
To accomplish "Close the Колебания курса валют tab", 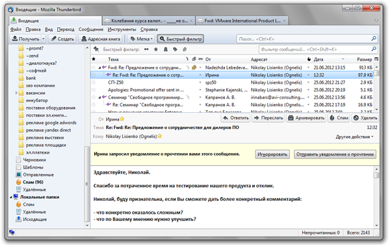I will pyautogui.click(x=191, y=21).
